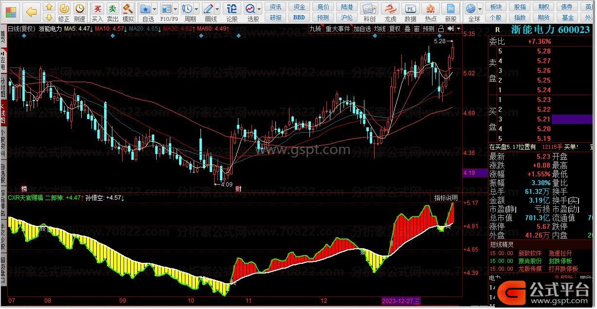Open the 陆港 Stock Connect button
The width and height of the screenshot is (597, 309).
pos(347,7)
